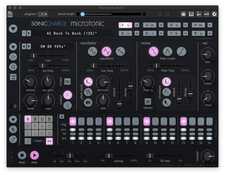Image resolution: width=225 pixels, height=175 pixels.
Task: Click the fill rate slider handle
Action: (x=150, y=155)
